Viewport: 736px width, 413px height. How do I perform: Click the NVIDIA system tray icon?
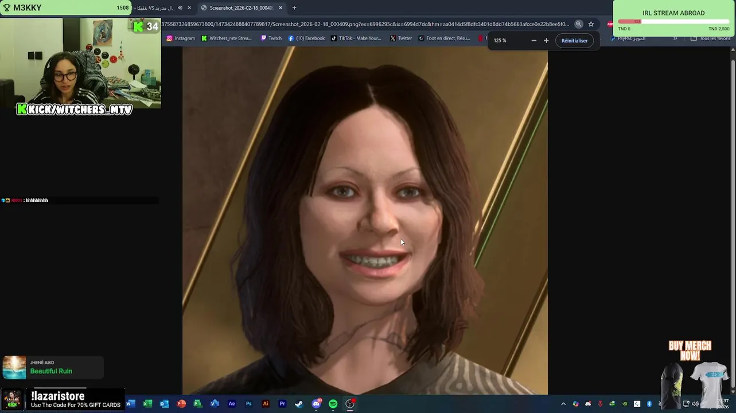[625, 404]
